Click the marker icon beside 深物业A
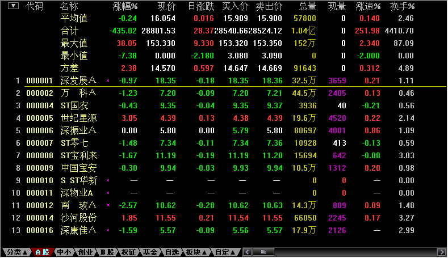 pyautogui.click(x=108, y=193)
